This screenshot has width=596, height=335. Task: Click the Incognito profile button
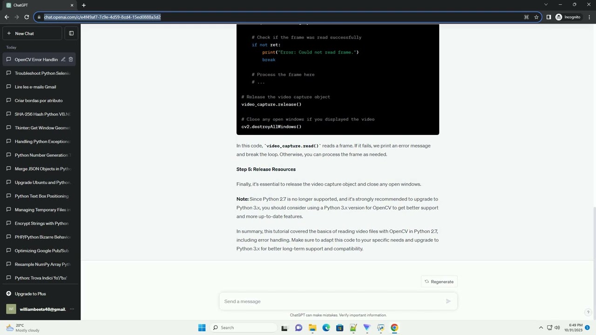[x=568, y=17]
